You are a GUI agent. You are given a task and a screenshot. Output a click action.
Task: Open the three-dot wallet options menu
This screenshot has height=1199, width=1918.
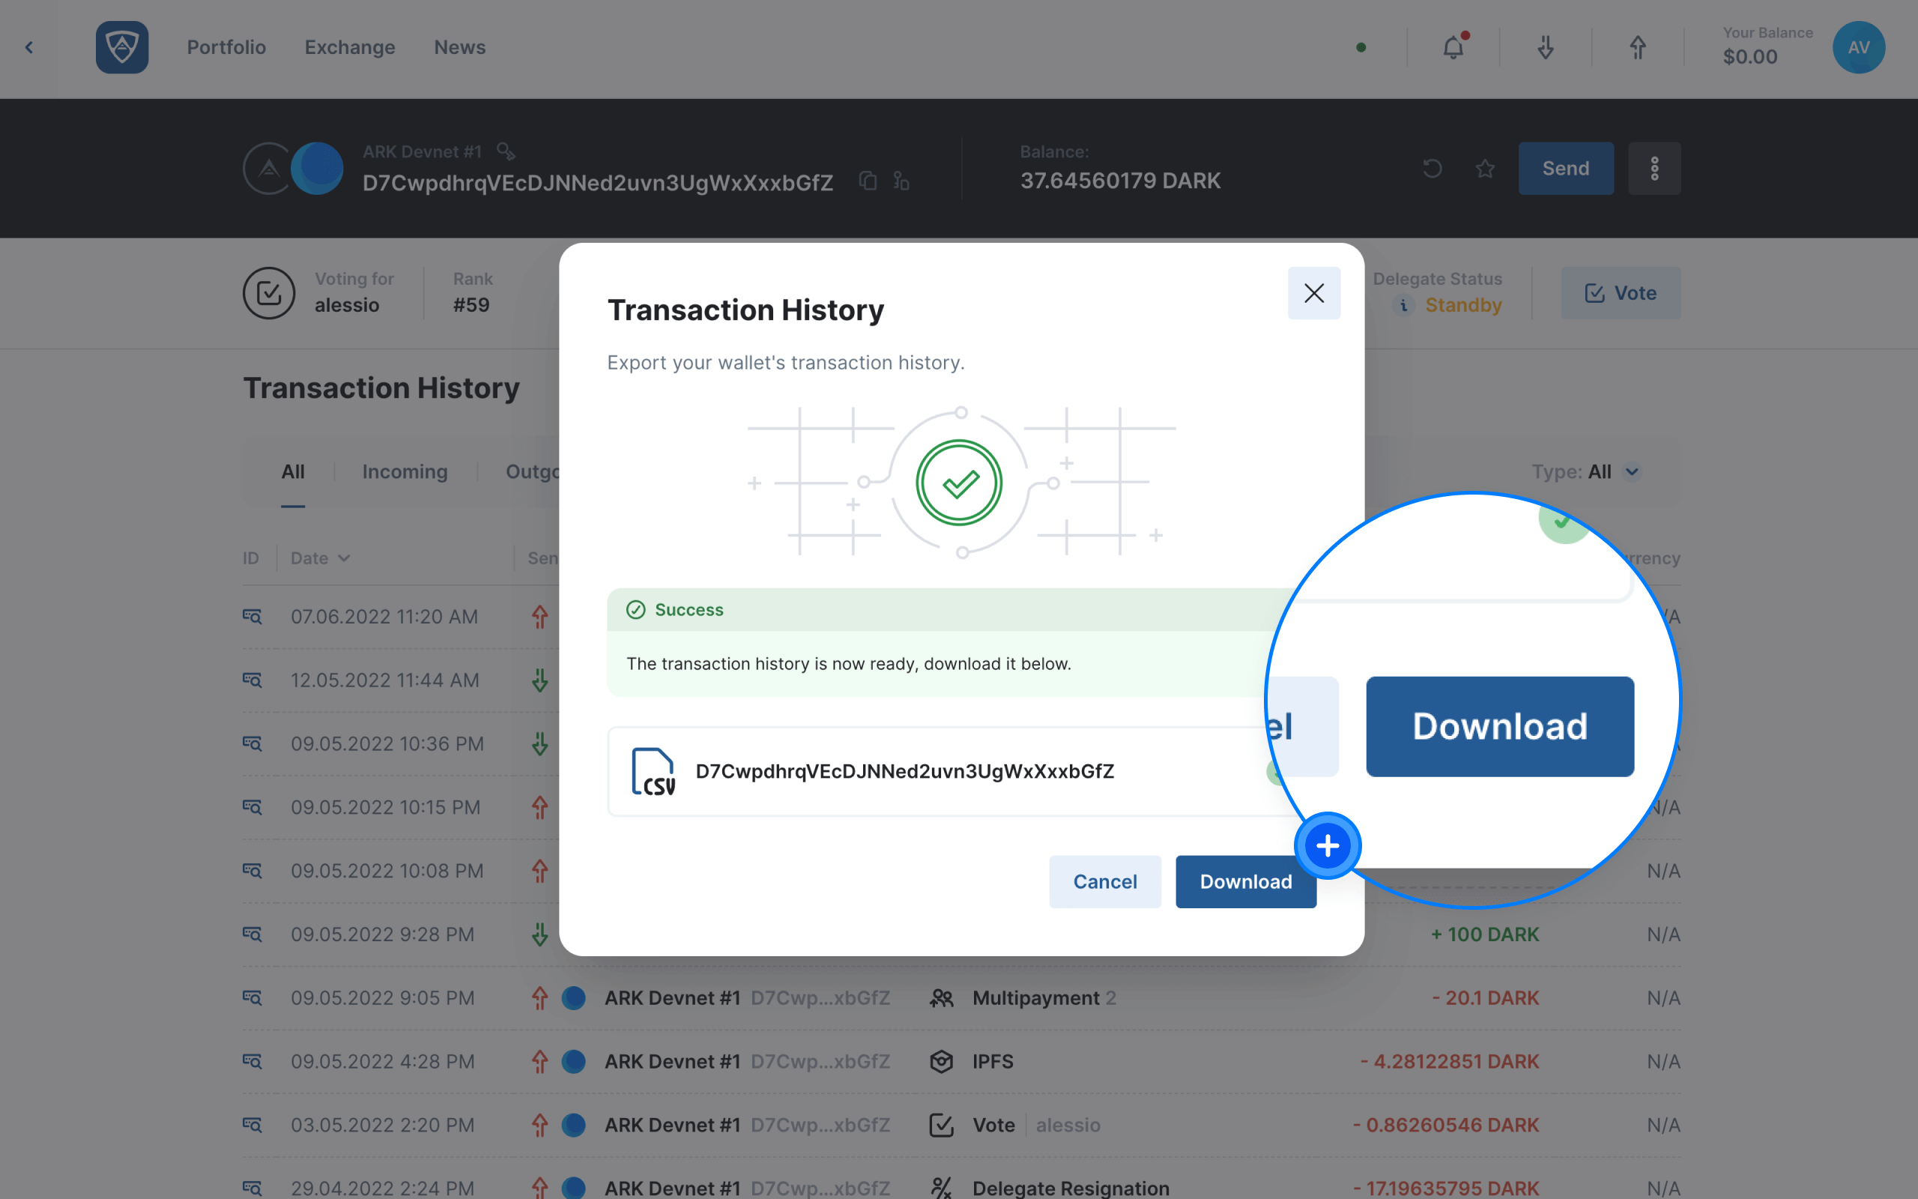1654,168
